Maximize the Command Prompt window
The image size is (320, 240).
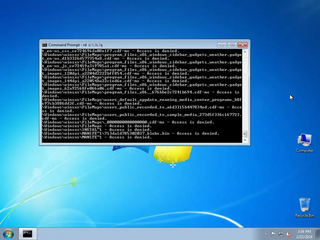pyautogui.click(x=232, y=45)
